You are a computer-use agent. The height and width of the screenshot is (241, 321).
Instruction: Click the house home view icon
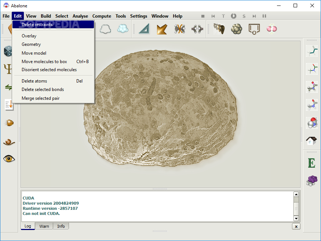(x=311, y=140)
